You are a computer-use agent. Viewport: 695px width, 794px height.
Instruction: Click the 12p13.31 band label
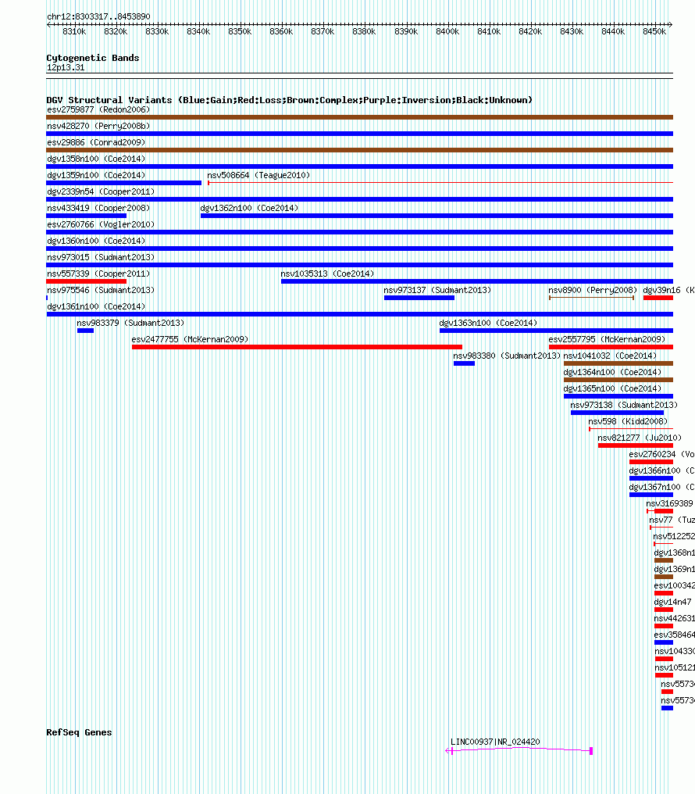pos(66,67)
